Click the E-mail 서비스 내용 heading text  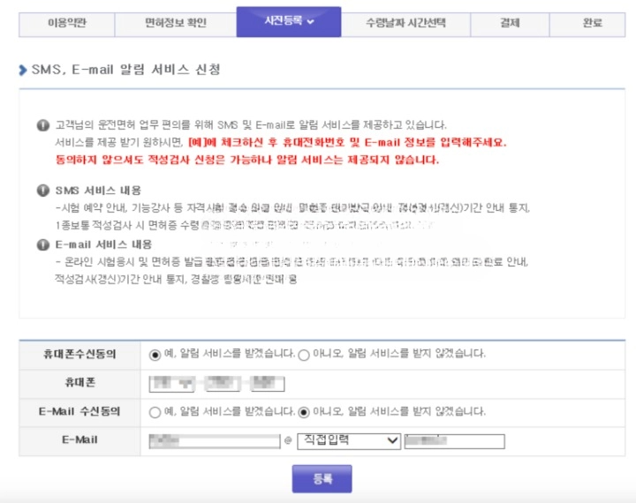click(103, 244)
